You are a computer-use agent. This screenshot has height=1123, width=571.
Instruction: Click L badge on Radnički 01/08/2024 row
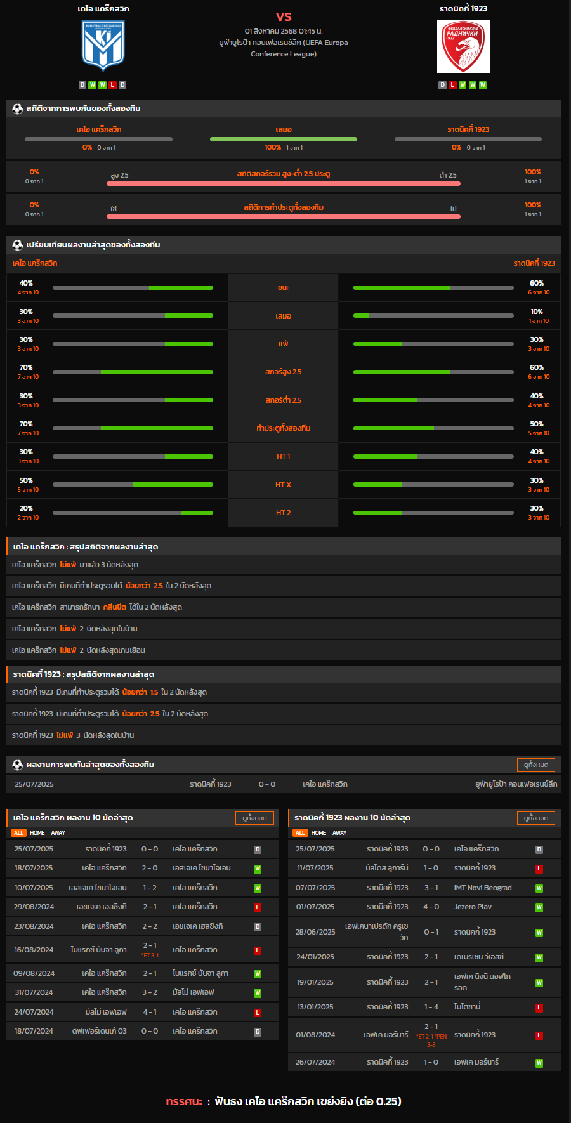(539, 1035)
